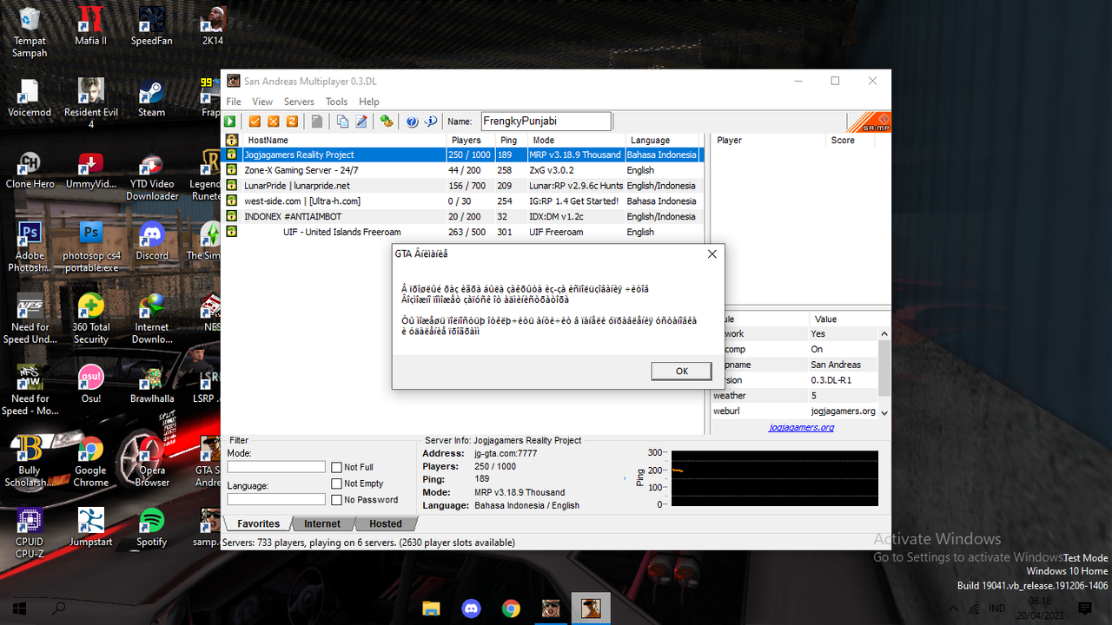Click the IND language indicator in system tray
This screenshot has width=1112, height=625.
997,608
